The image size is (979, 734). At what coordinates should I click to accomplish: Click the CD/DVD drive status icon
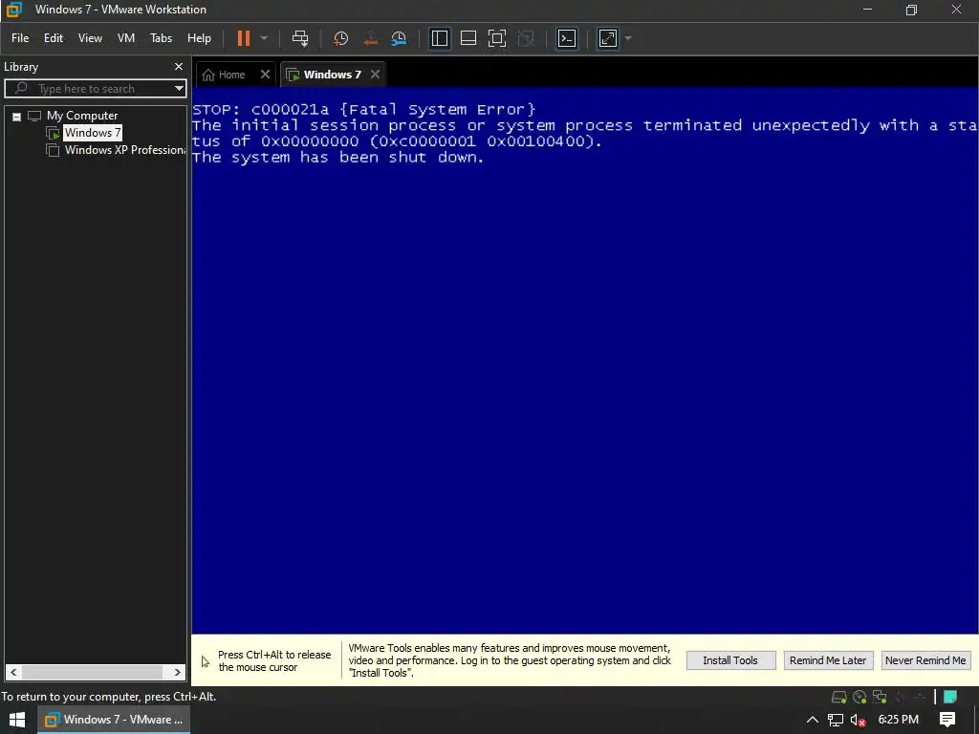coord(859,697)
